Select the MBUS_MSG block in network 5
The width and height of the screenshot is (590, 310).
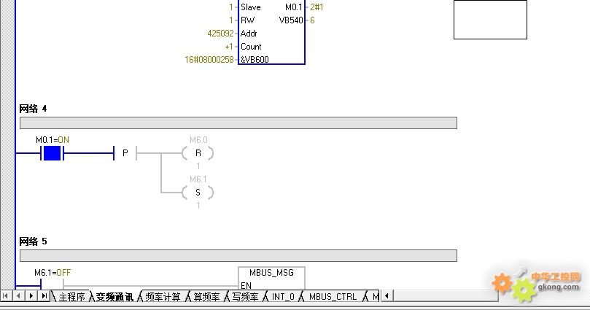pos(271,278)
